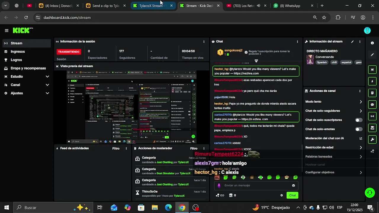Go to Ingresos in sidebar
The width and height of the screenshot is (379, 213).
(27, 51)
